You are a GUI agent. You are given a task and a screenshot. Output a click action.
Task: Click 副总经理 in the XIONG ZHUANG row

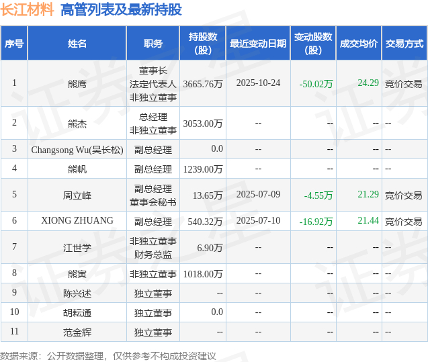pyautogui.click(x=153, y=222)
